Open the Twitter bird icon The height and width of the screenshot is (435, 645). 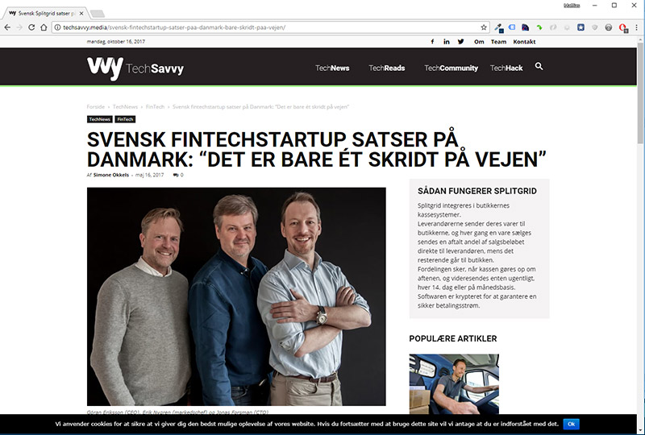pyautogui.click(x=460, y=42)
